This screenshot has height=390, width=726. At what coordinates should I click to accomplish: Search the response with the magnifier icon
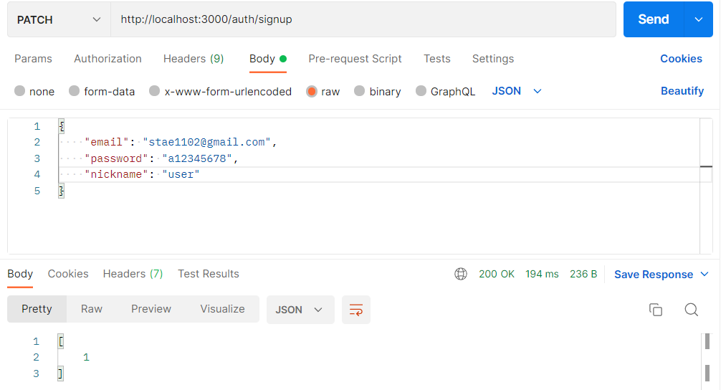pos(692,310)
